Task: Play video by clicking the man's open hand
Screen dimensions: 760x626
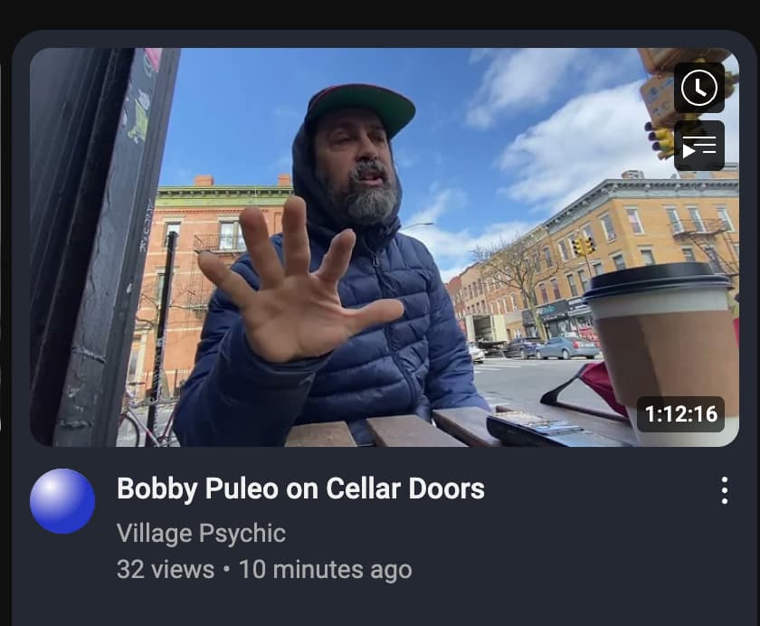Action: click(x=297, y=286)
